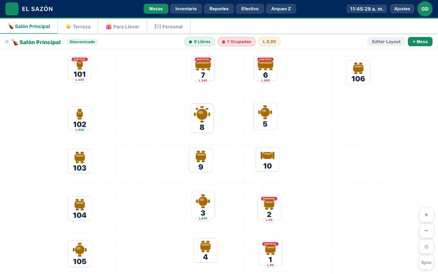Select the Mesas navigation item

156,9
